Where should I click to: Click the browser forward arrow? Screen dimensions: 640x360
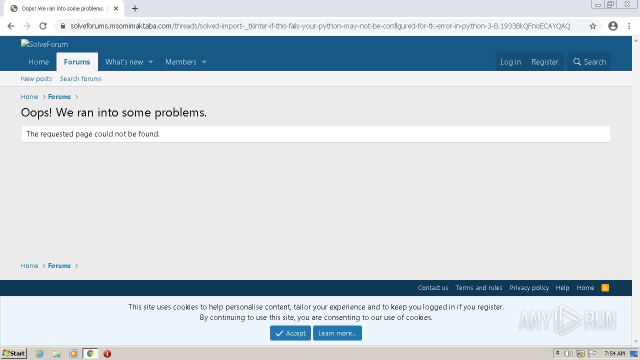tap(27, 26)
